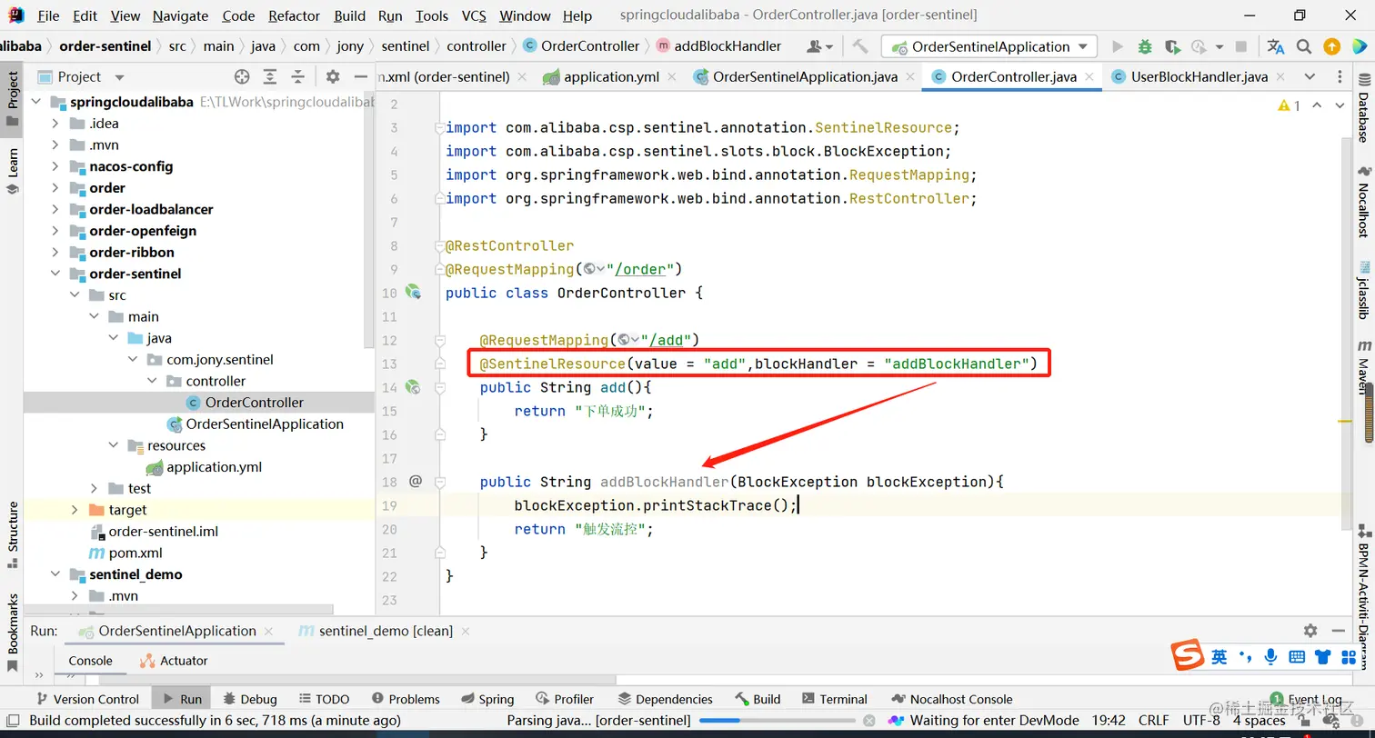Image resolution: width=1375 pixels, height=738 pixels.
Task: Click the green Debug bug icon in the top toolbar
Action: pos(1145,46)
